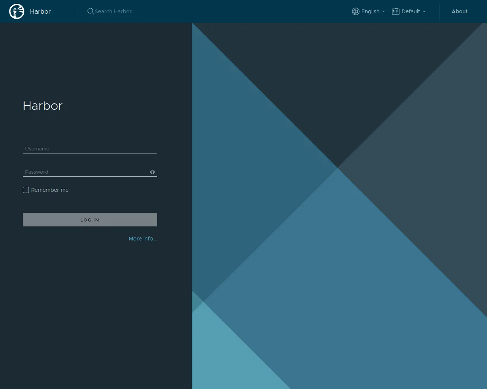This screenshot has height=389, width=487.
Task: Click the calendar icon beside Default
Action: point(396,11)
